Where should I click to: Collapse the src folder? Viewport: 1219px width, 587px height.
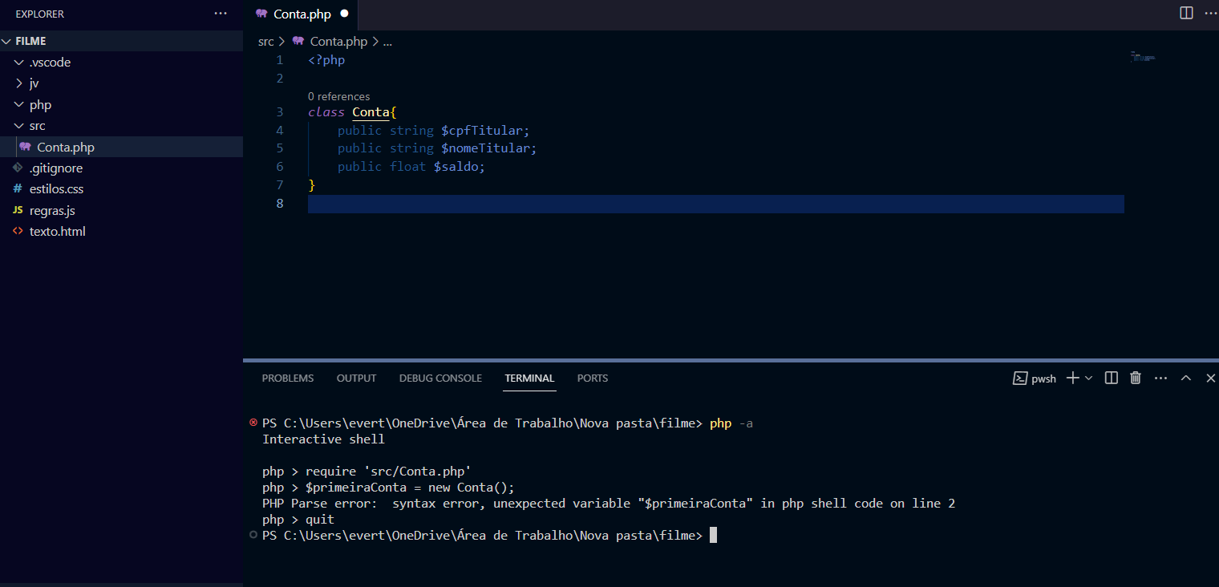click(19, 126)
